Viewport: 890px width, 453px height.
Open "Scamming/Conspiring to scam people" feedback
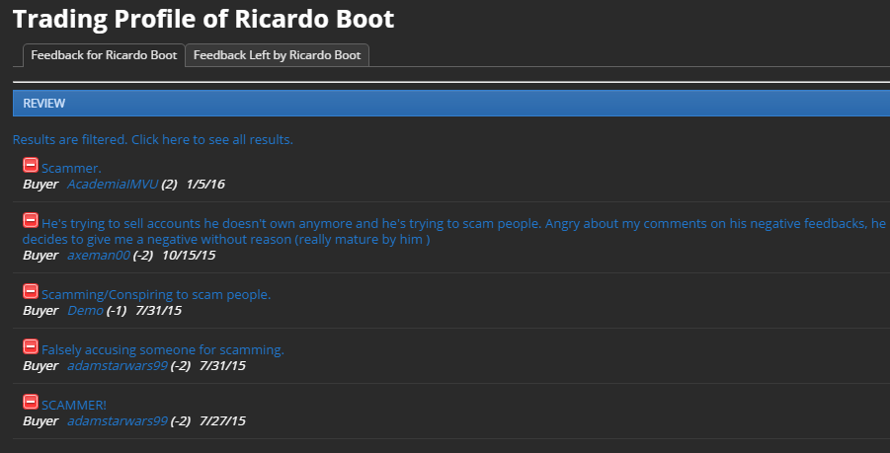[x=156, y=295]
